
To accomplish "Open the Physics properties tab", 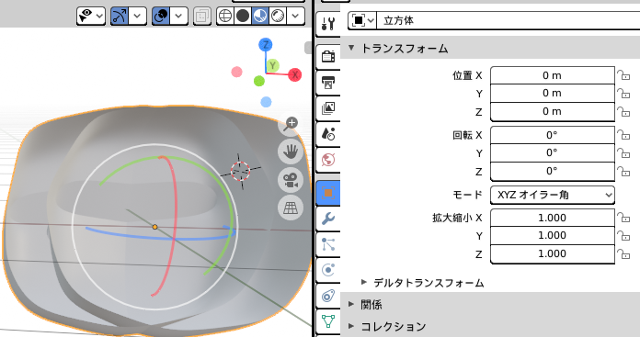I will 328,270.
